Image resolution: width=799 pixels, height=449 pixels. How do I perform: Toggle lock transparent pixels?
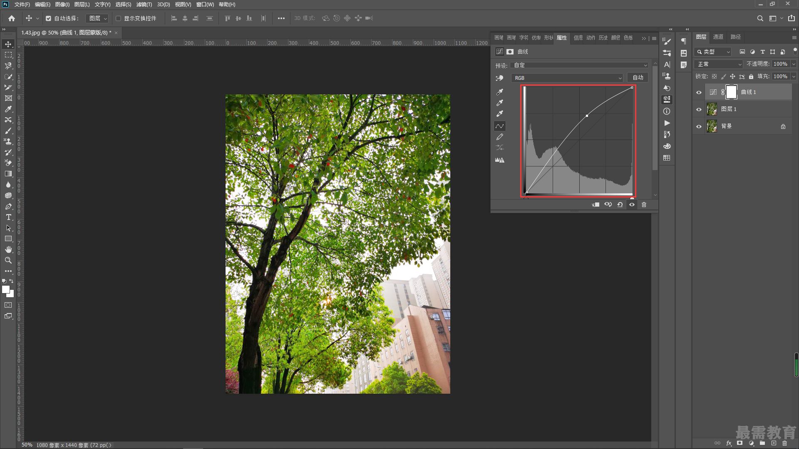tap(715, 76)
